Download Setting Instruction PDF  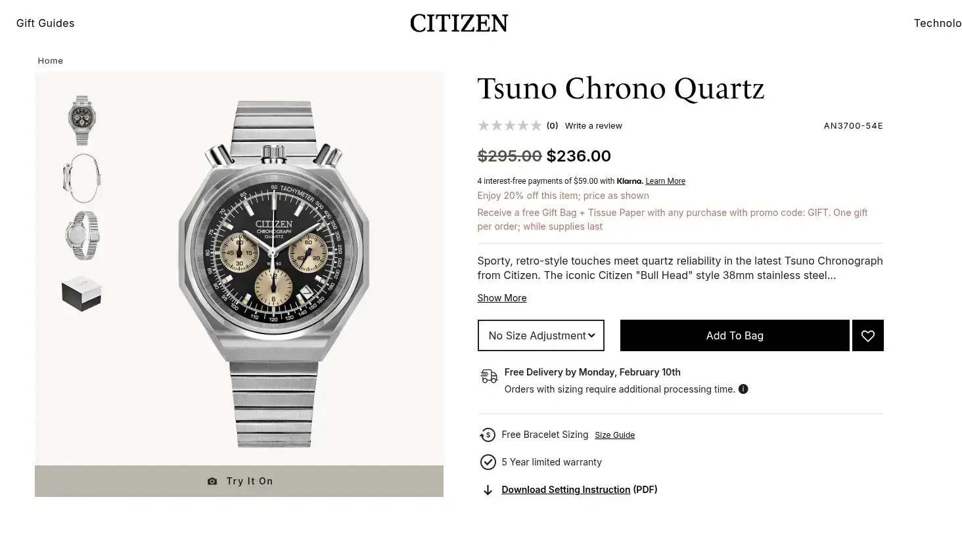[566, 490]
